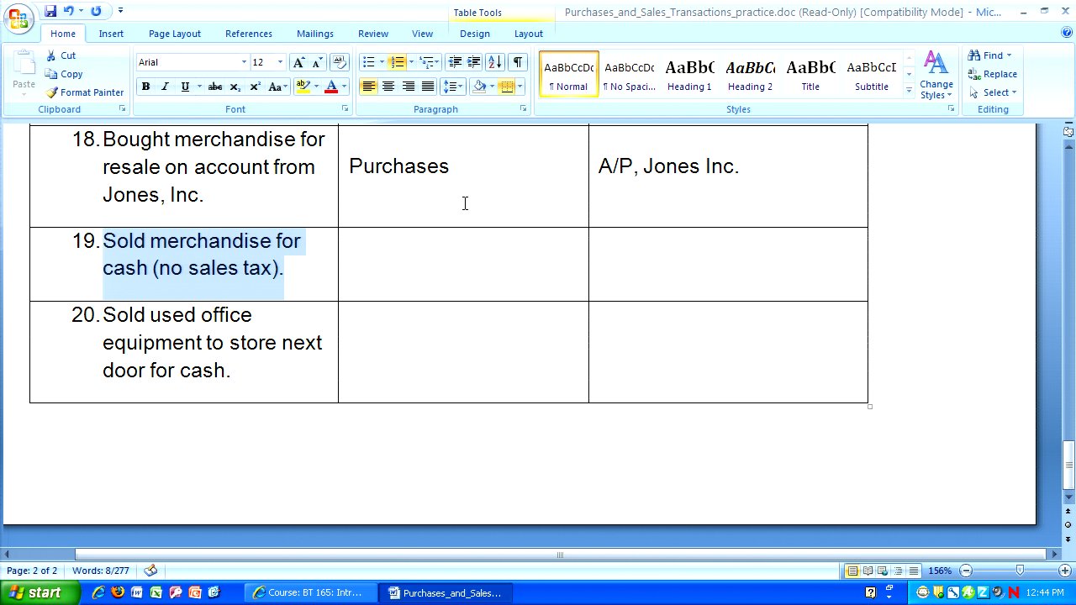Apply the Heading 1 style

tap(689, 74)
